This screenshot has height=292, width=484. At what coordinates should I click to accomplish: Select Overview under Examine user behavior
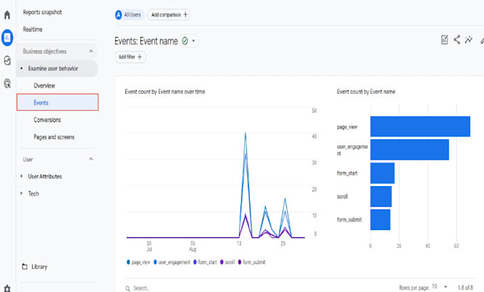pyautogui.click(x=44, y=86)
